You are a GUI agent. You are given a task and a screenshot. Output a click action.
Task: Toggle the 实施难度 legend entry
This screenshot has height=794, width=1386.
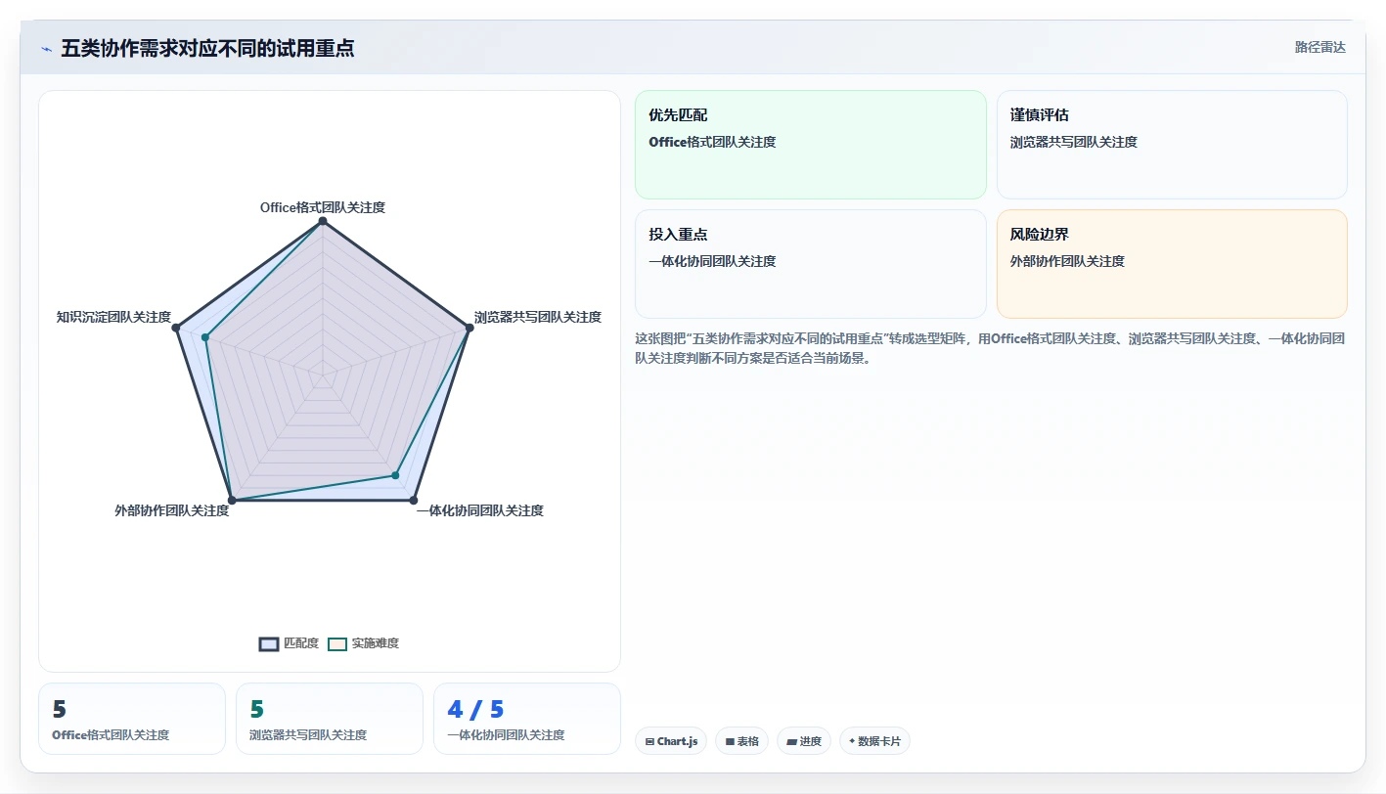(364, 643)
